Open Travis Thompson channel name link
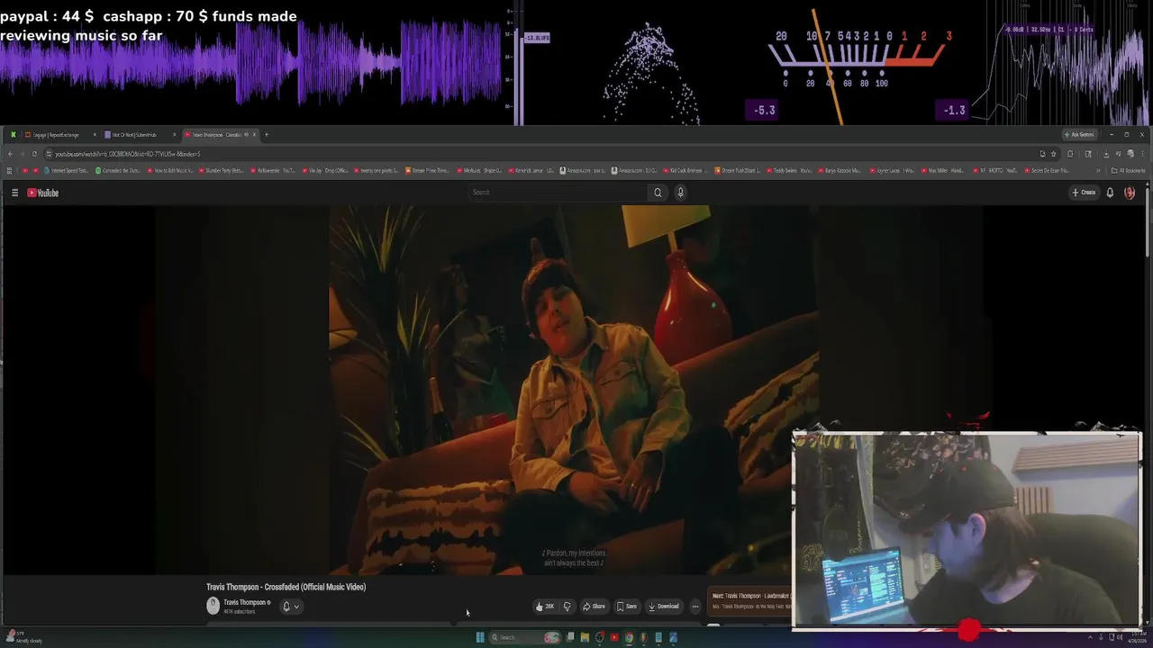The width and height of the screenshot is (1153, 648). coord(245,602)
